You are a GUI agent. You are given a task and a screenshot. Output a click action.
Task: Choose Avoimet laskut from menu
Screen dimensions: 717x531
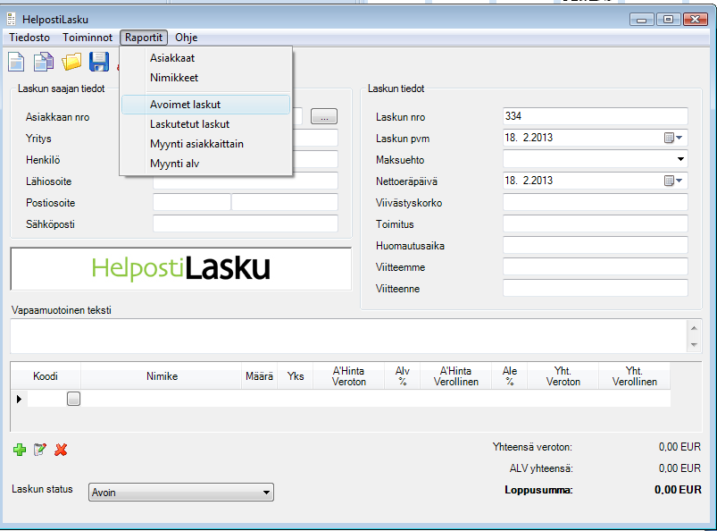point(205,105)
